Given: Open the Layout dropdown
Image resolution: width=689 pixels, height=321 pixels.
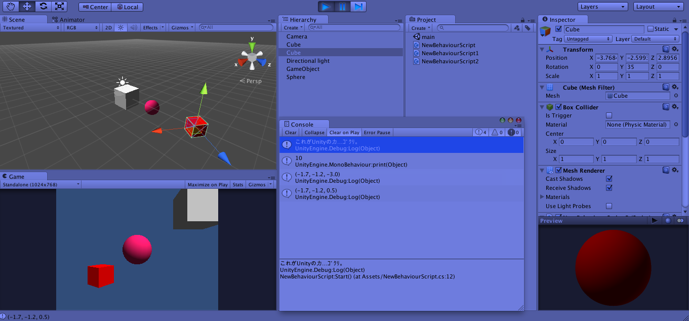Looking at the screenshot, I should [658, 7].
